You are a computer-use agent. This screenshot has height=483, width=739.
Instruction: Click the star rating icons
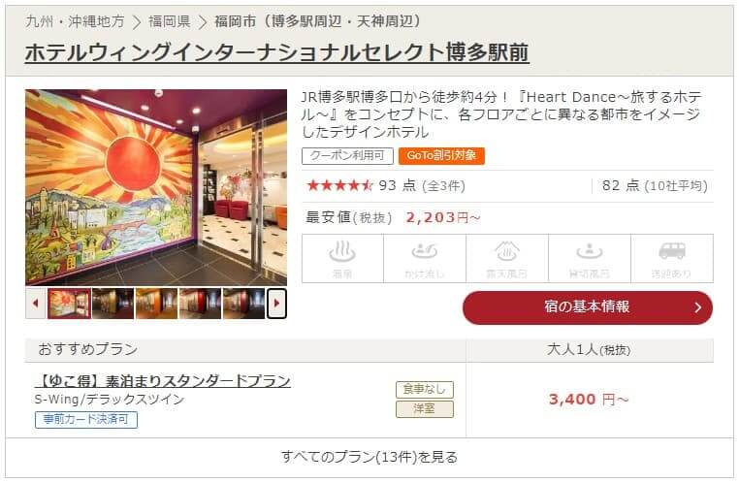click(339, 185)
